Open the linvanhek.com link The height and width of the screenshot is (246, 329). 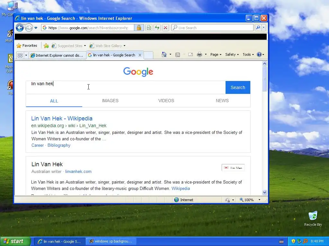pos(78,172)
